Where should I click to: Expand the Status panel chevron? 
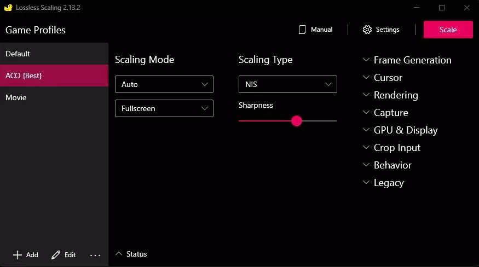coord(119,254)
